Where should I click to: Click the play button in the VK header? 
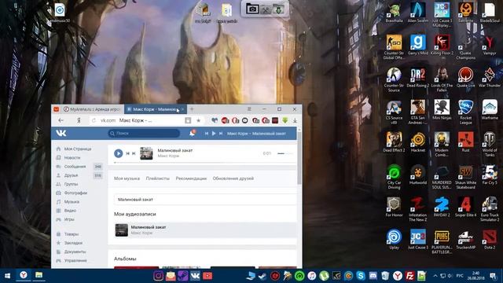click(214, 133)
